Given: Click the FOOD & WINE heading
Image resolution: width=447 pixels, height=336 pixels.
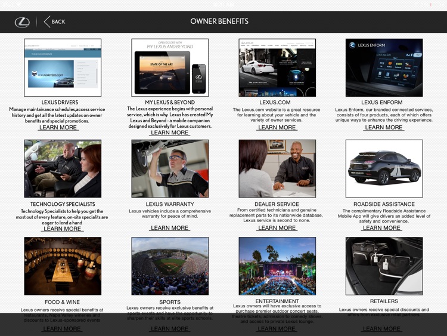Looking at the screenshot, I should coord(62,302).
